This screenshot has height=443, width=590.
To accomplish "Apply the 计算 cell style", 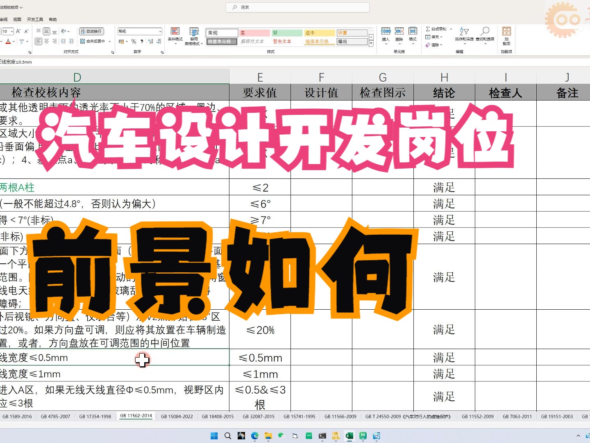I will pyautogui.click(x=352, y=33).
